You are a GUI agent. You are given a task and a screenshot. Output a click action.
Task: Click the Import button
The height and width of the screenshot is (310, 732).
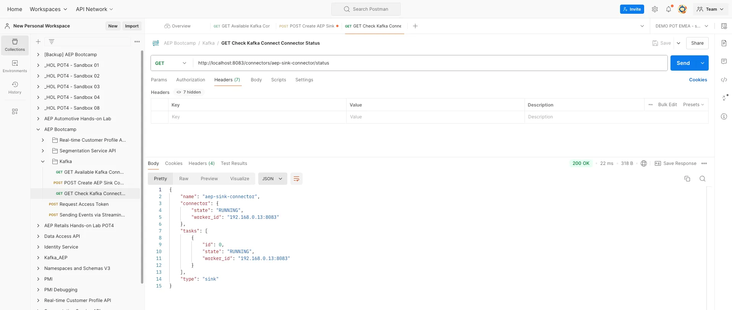[x=132, y=26]
